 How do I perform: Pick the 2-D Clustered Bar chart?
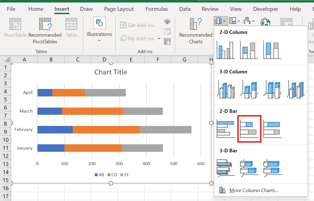226,129
